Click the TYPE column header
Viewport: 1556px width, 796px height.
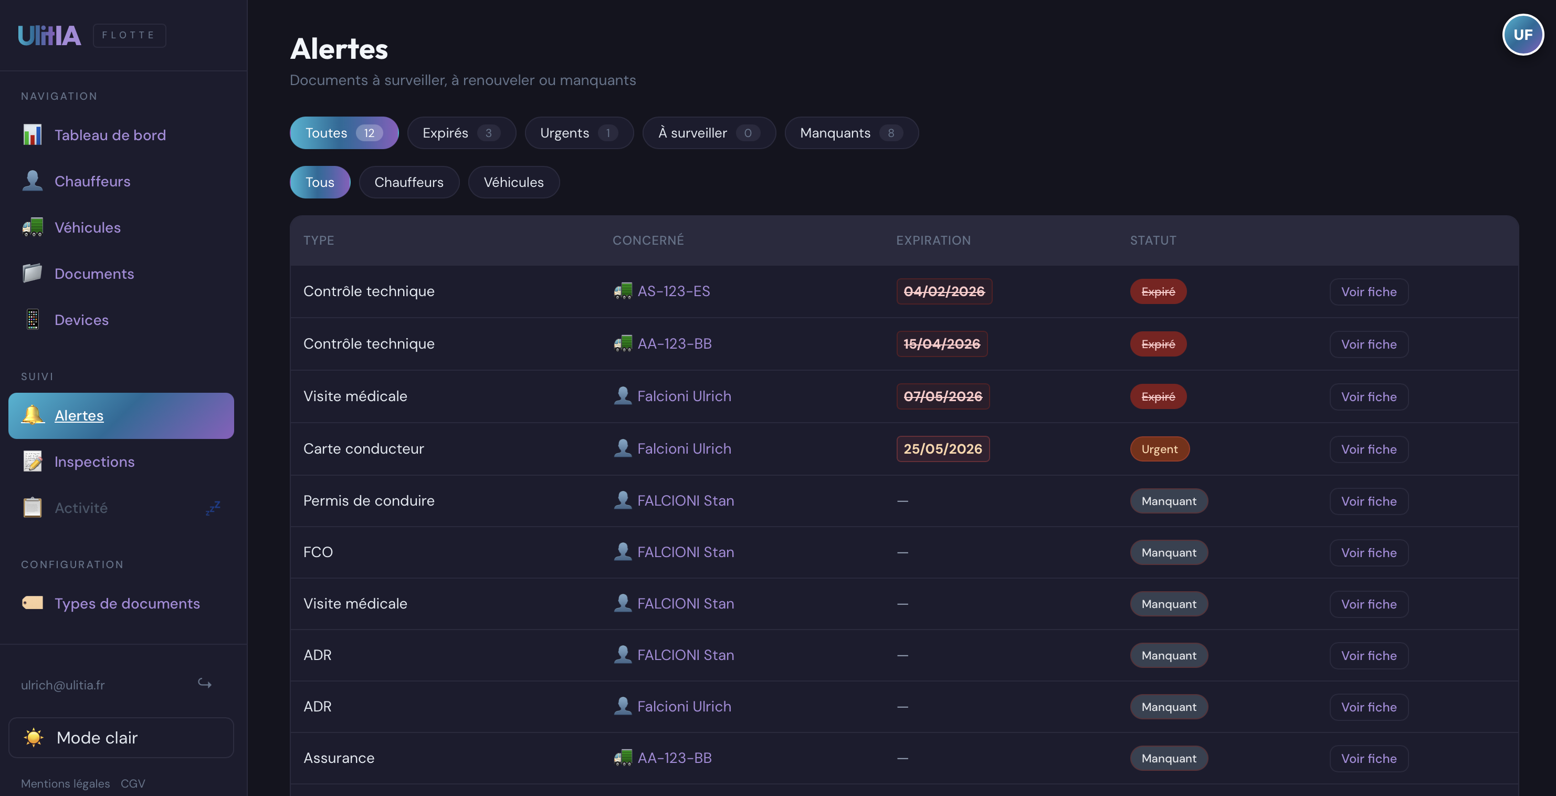pos(318,240)
